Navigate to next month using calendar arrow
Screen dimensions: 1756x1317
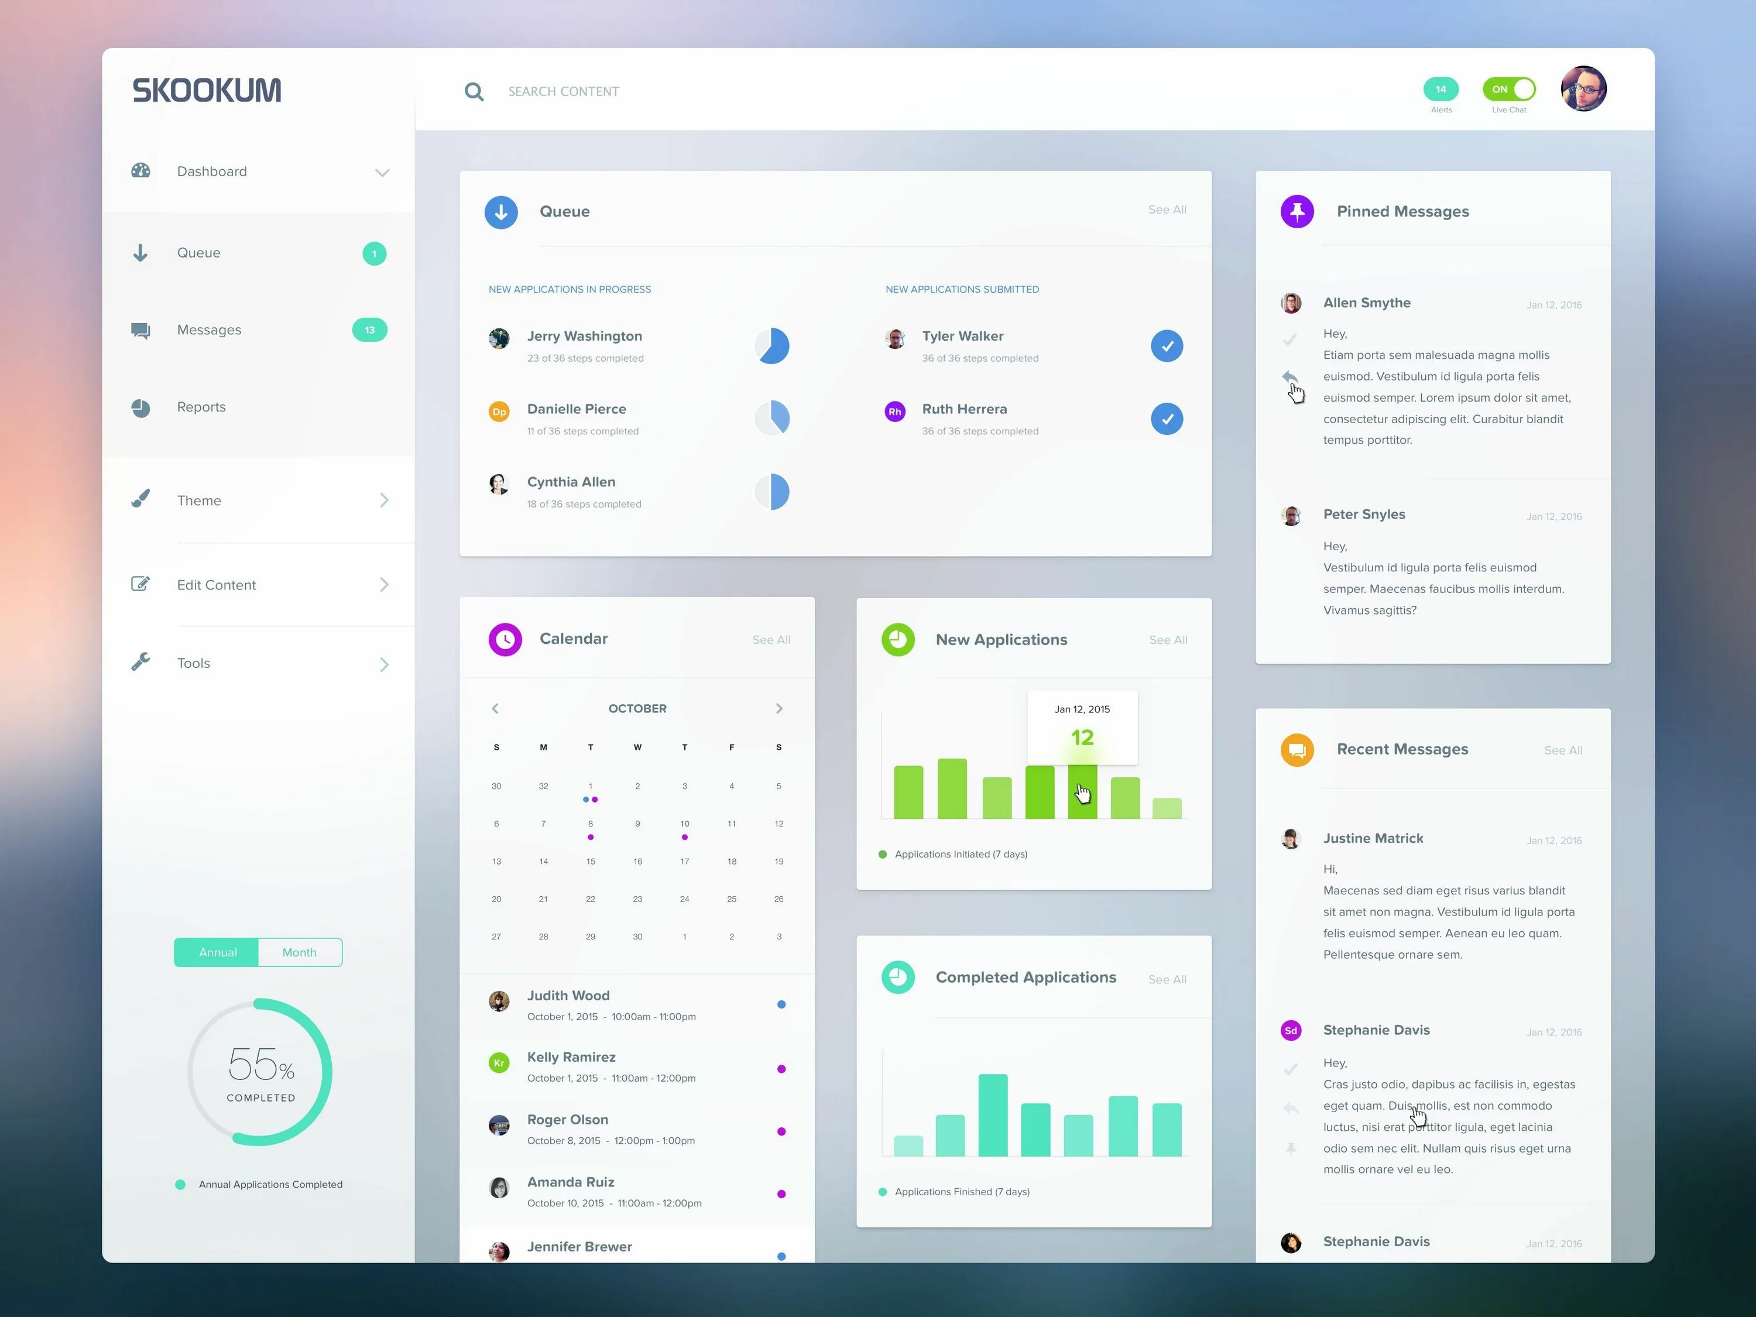click(x=778, y=708)
